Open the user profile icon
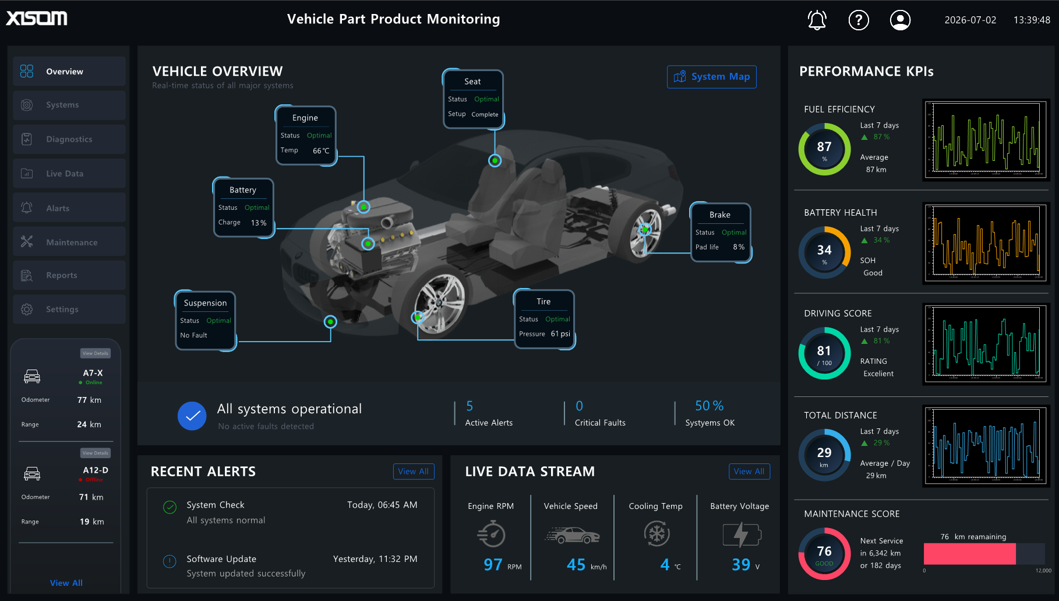Image resolution: width=1059 pixels, height=601 pixels. [900, 20]
